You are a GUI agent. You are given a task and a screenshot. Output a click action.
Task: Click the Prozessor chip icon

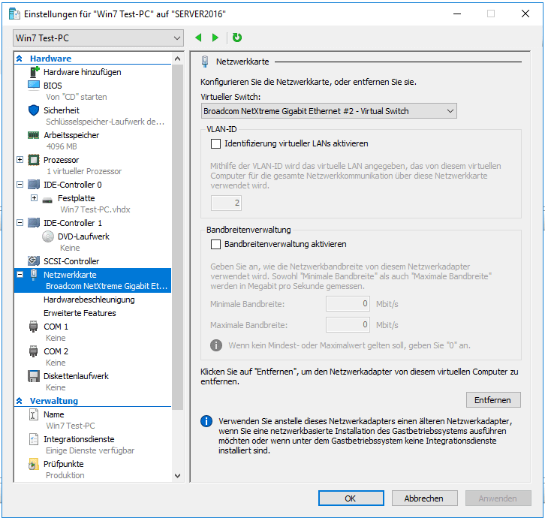click(34, 160)
